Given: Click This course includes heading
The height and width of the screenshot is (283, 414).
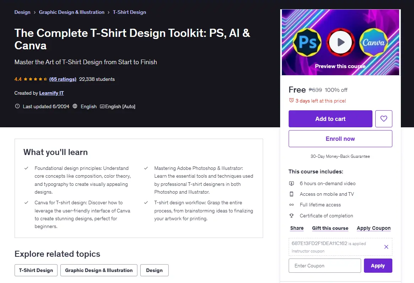Looking at the screenshot, I should pyautogui.click(x=316, y=171).
